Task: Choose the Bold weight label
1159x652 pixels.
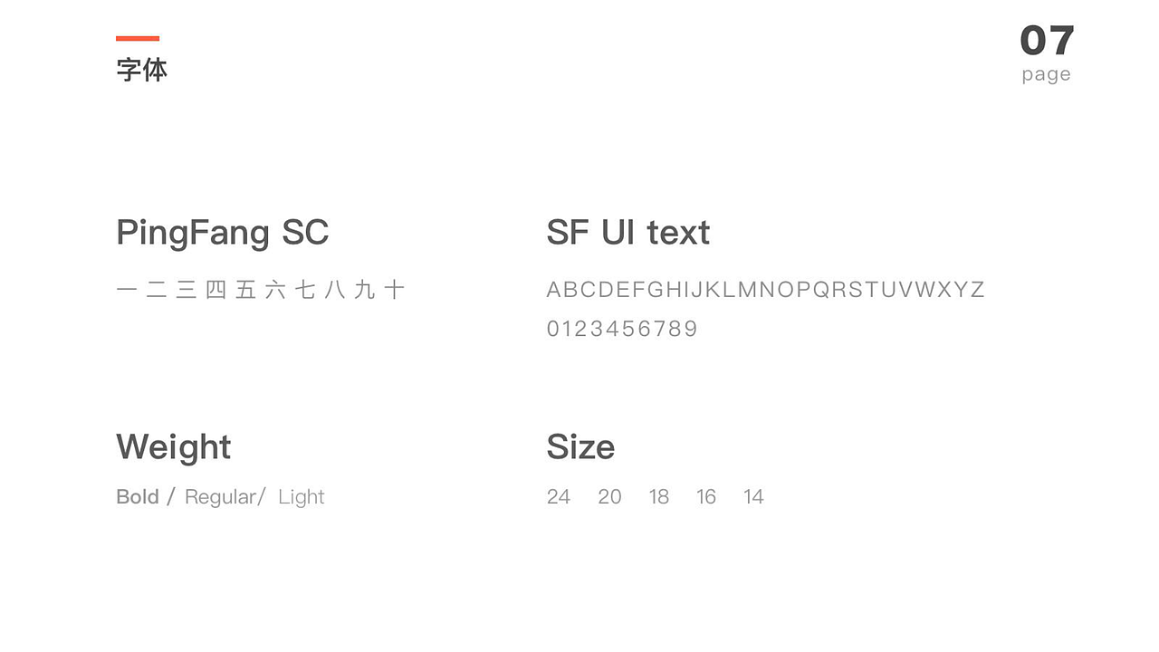Action: coord(138,497)
